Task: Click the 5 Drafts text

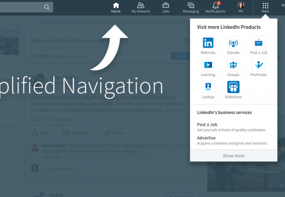Action: [x=78, y=56]
